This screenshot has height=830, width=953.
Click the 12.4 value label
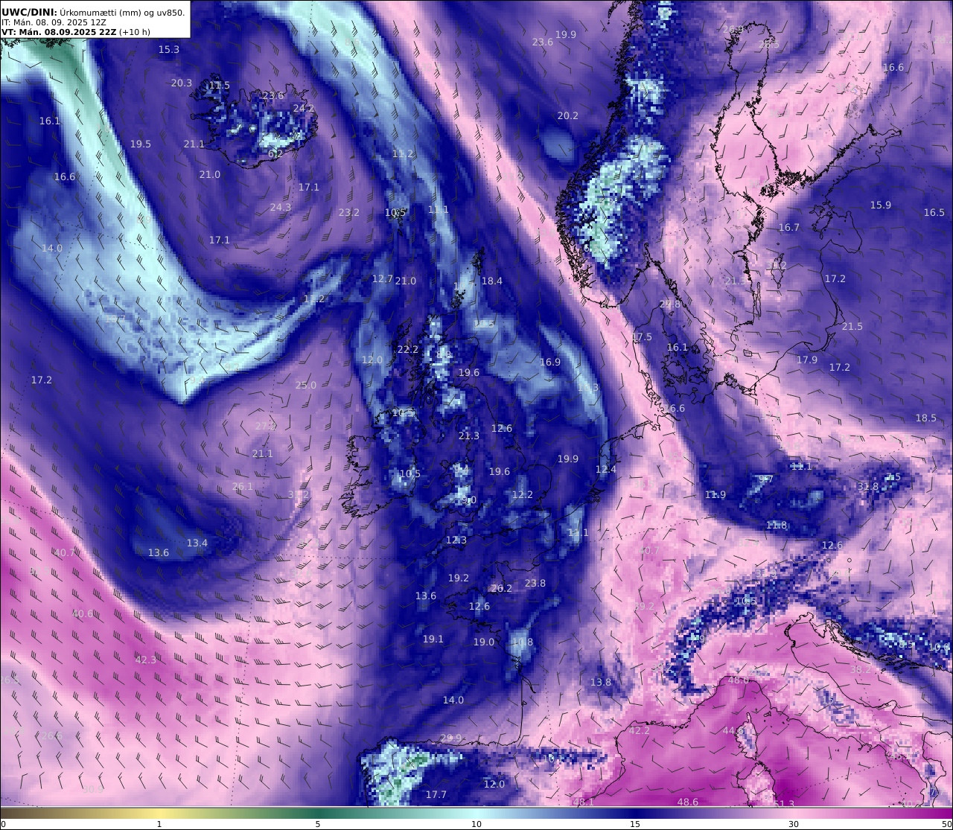click(x=606, y=470)
